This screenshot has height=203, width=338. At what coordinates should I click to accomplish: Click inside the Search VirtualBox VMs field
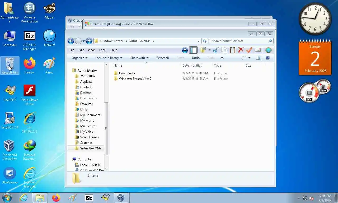point(242,41)
